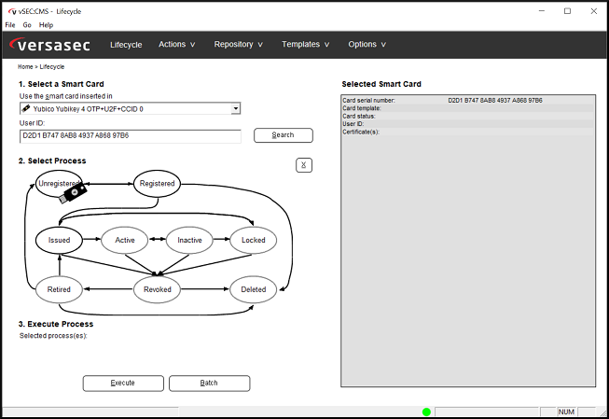Expand the Repository menu
This screenshot has height=419, width=609.
pos(238,44)
